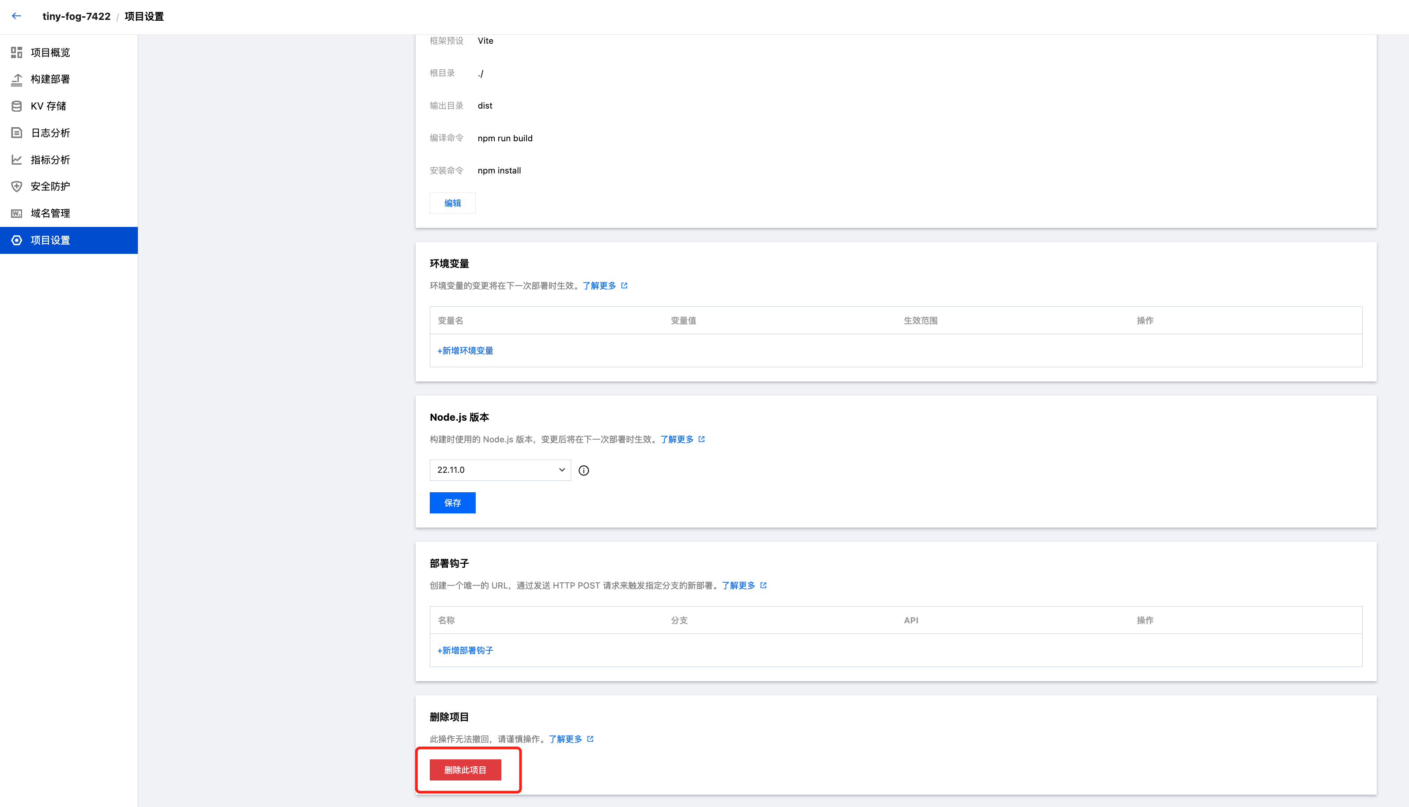Open 项目概览 dashboard icon in sidebar

(x=17, y=52)
